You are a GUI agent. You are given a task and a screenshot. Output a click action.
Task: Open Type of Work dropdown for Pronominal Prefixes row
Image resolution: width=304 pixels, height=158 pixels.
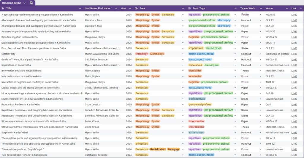(x=261, y=105)
